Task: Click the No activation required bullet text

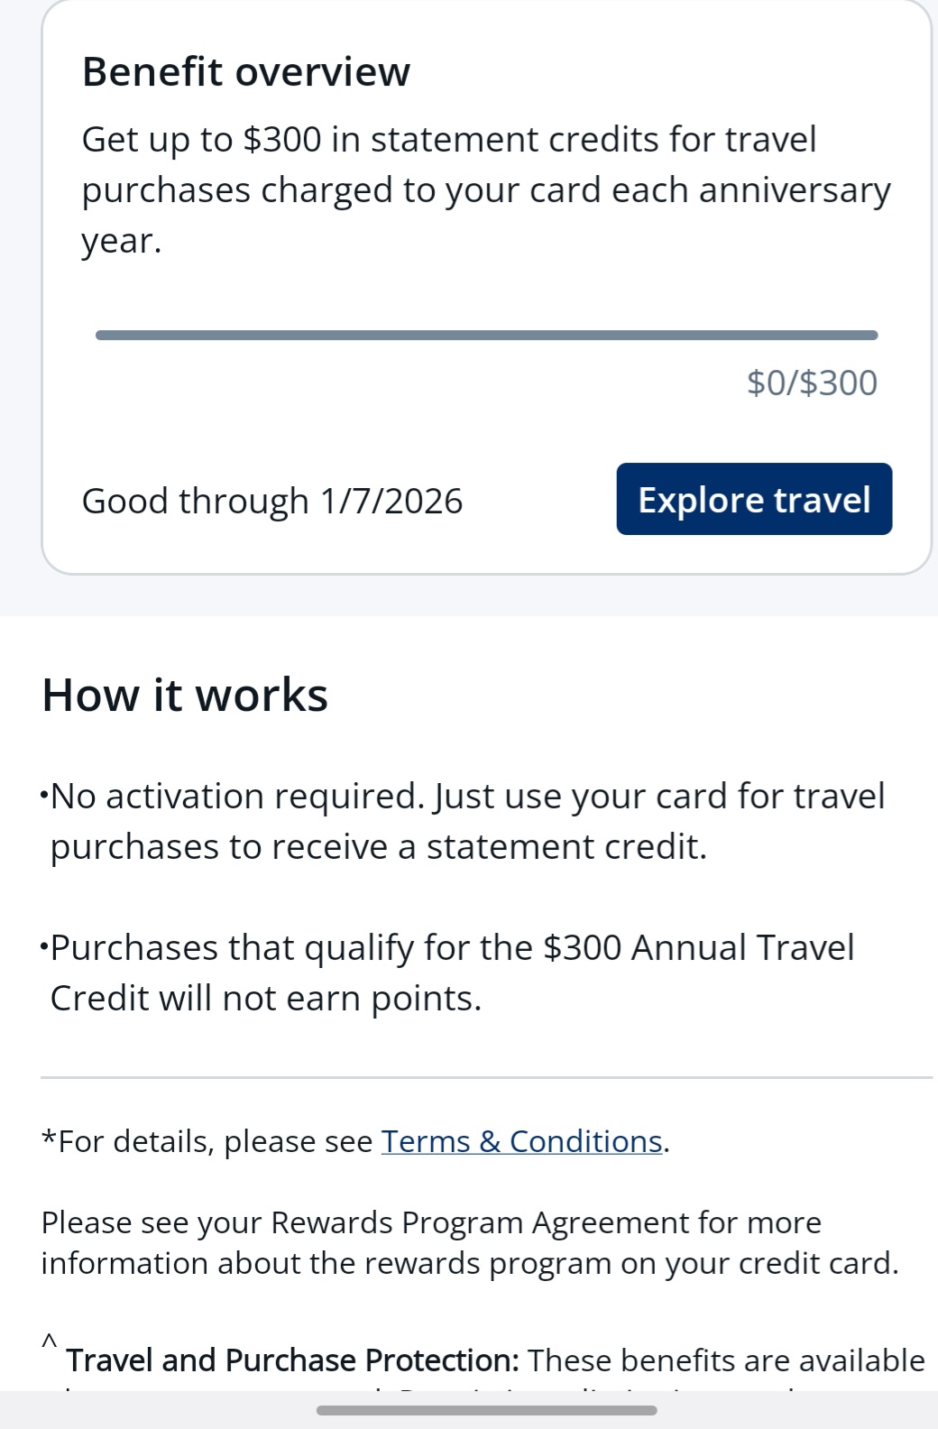Action: [467, 821]
